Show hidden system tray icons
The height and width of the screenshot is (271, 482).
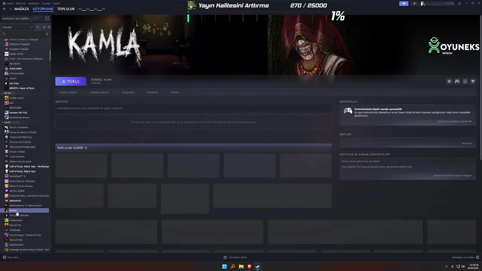point(446,266)
